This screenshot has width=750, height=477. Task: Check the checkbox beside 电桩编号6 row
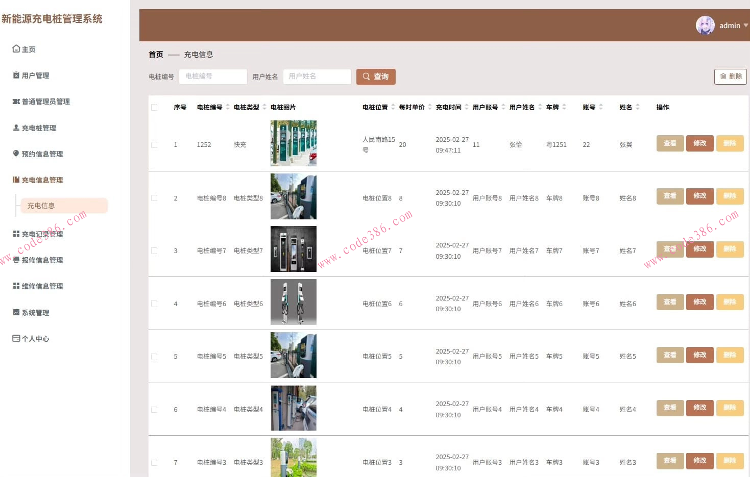click(155, 304)
